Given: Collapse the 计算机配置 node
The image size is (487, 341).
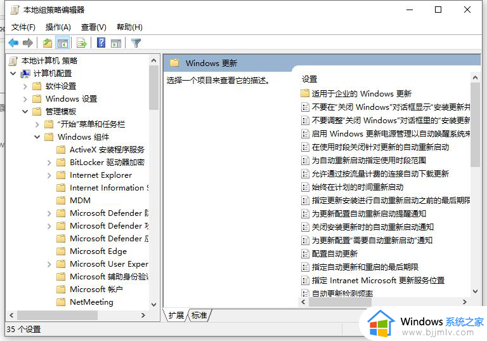Looking at the screenshot, I should coord(13,74).
